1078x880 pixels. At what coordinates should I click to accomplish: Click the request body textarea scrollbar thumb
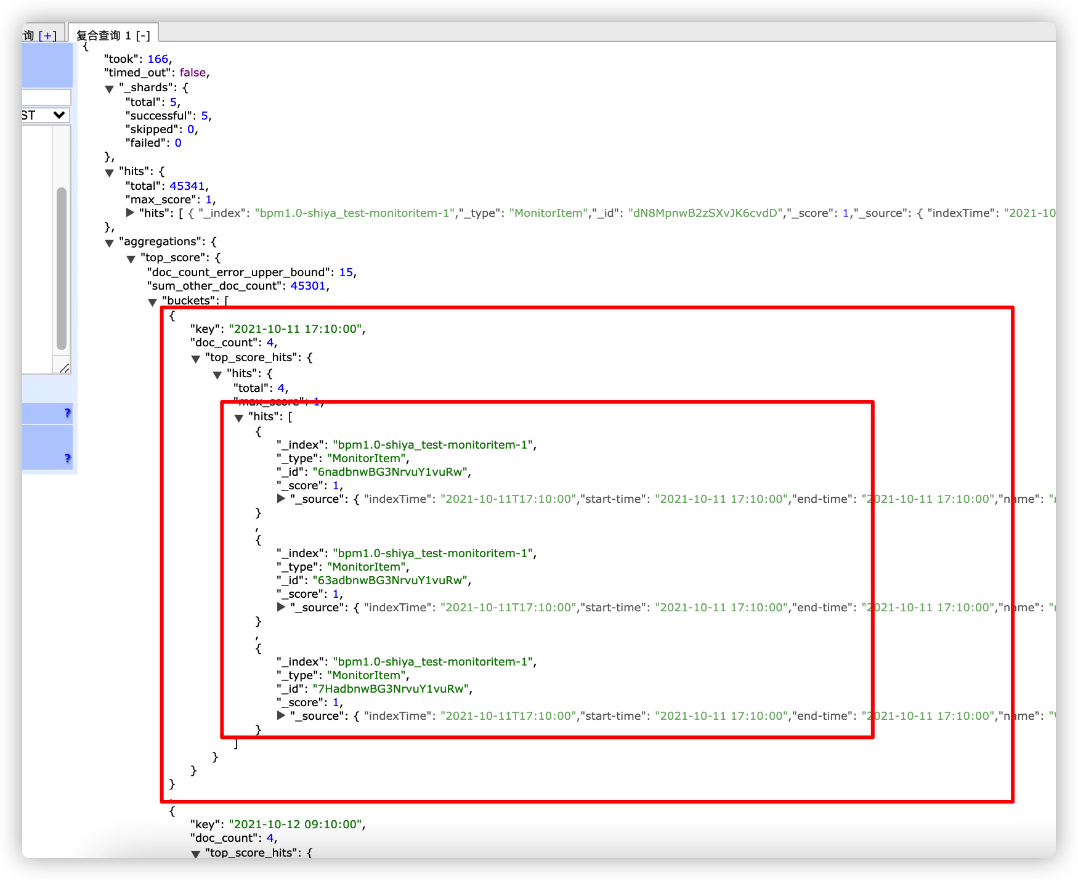tap(62, 269)
